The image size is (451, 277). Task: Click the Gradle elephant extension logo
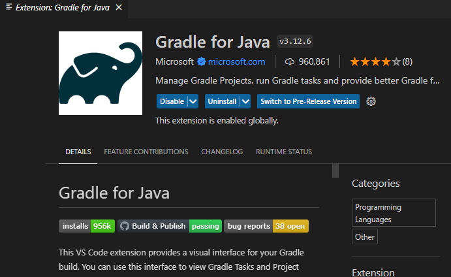(101, 73)
